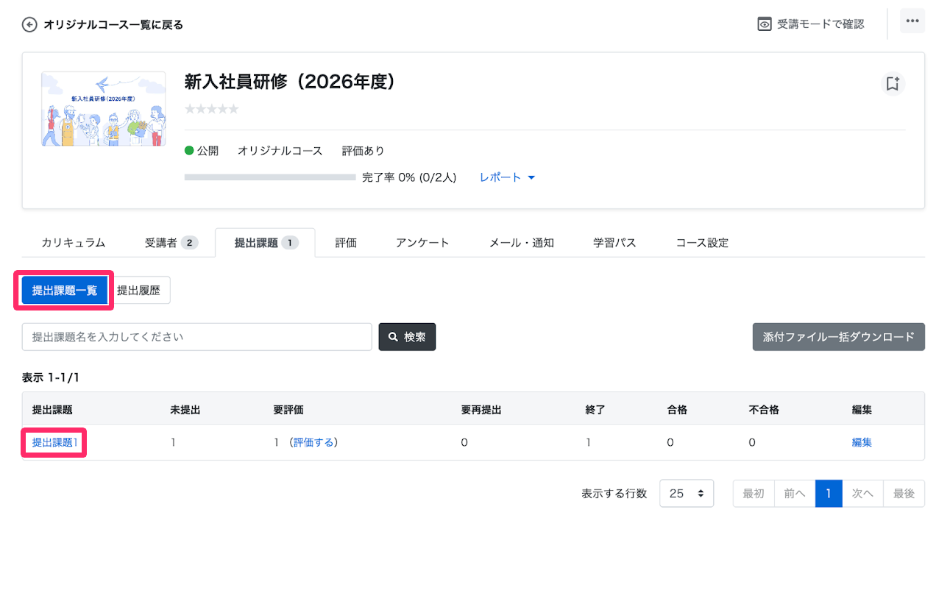This screenshot has width=950, height=596.
Task: Select the 提出課題一覧 button
Action: tap(65, 290)
